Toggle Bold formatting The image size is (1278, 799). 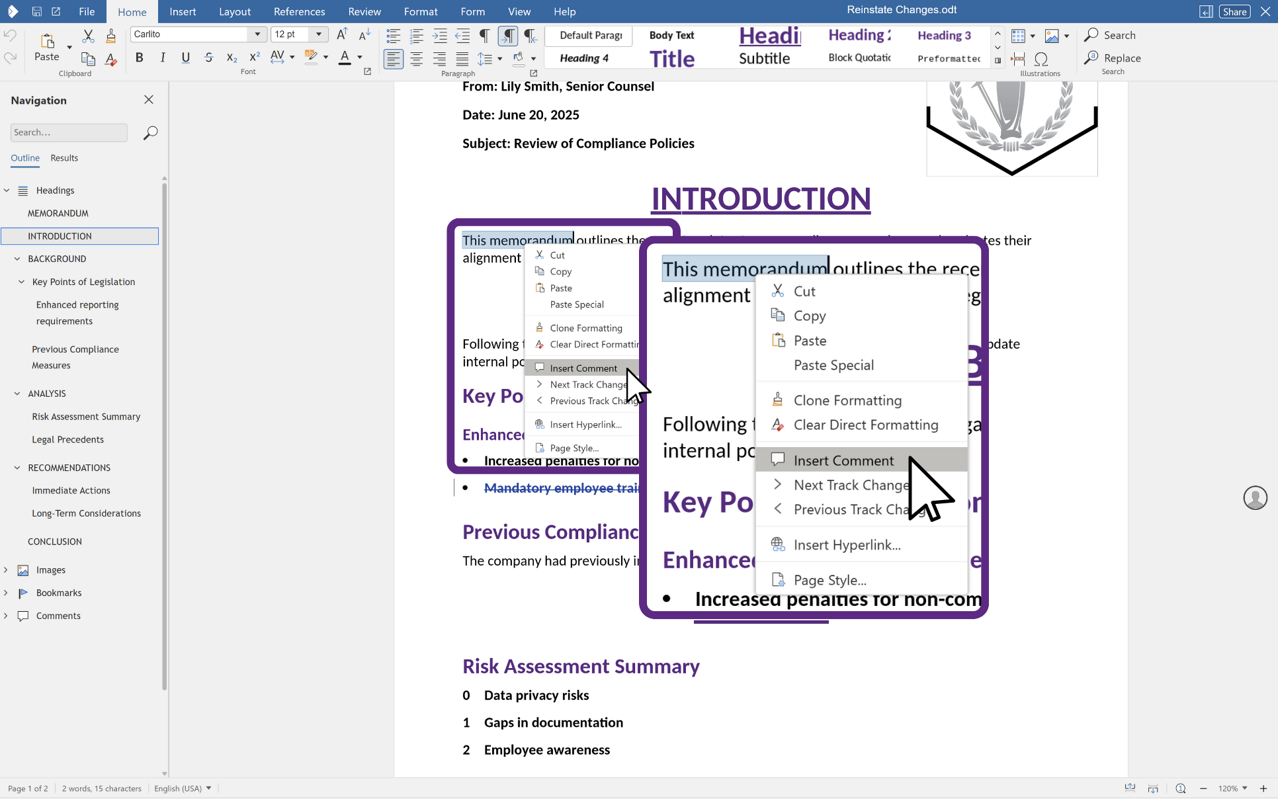coord(139,58)
